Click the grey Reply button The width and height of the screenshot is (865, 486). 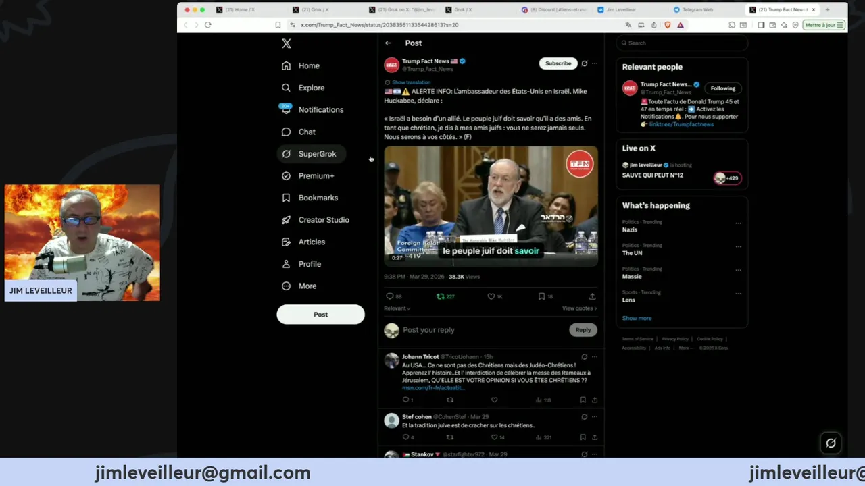[583, 330]
